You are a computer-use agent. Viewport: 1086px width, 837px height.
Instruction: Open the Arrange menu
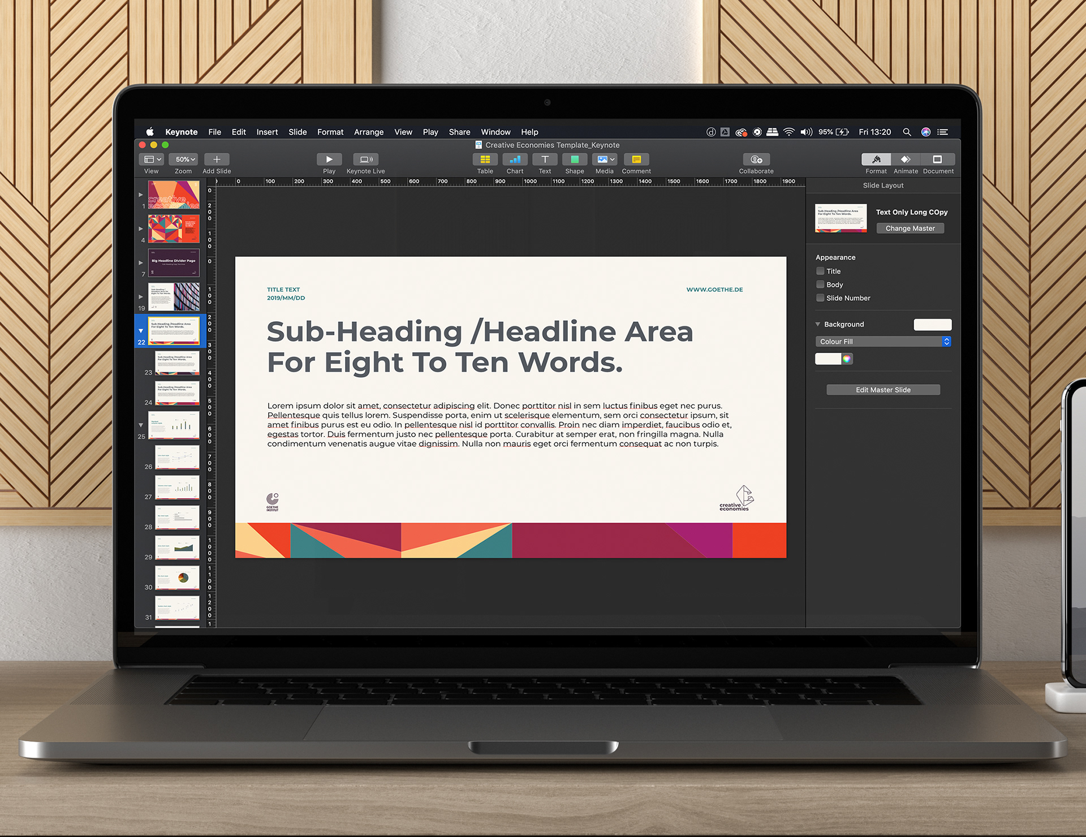368,132
